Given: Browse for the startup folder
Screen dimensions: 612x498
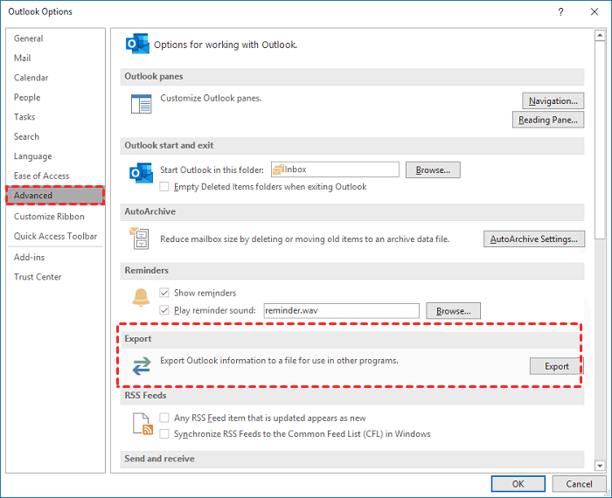Looking at the screenshot, I should click(433, 170).
